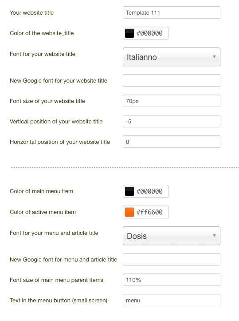Screen dimensions: 239x321
Task: Click the menu button text field
Action: click(x=171, y=300)
